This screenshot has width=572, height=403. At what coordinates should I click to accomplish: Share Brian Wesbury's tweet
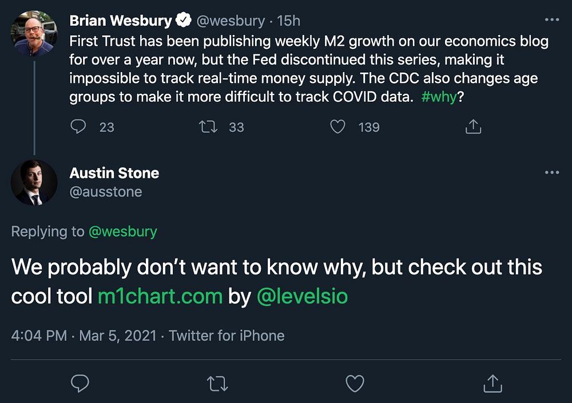click(473, 126)
